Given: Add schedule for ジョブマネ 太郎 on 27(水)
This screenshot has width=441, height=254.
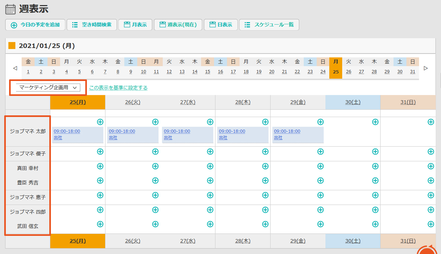Looking at the screenshot, I should click(x=210, y=122).
